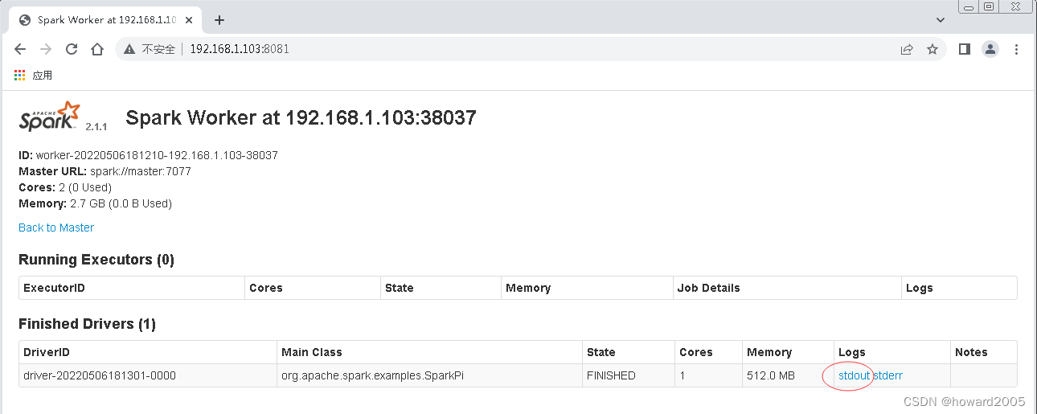Click the Running Executors (0) heading
This screenshot has width=1037, height=414.
tap(96, 260)
